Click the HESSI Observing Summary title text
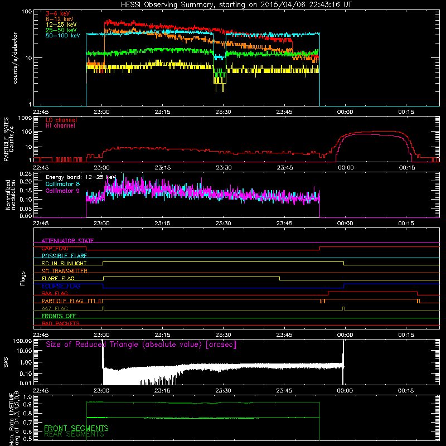 (236, 5)
